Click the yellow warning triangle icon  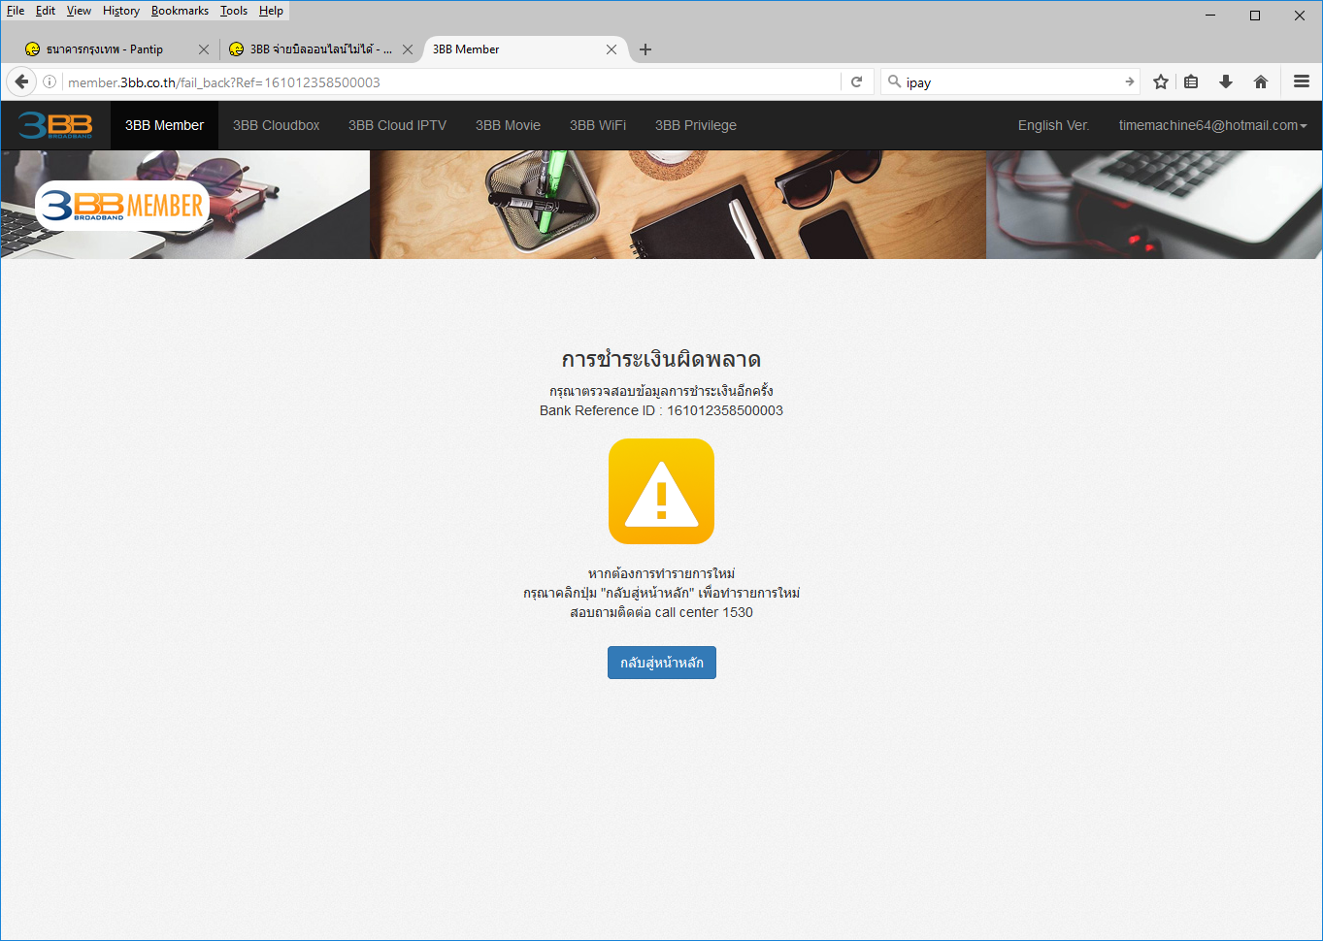pos(661,491)
